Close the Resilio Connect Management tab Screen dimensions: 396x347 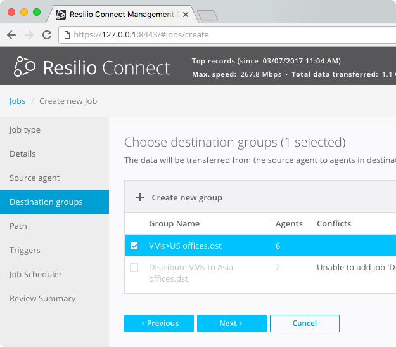[x=186, y=15]
